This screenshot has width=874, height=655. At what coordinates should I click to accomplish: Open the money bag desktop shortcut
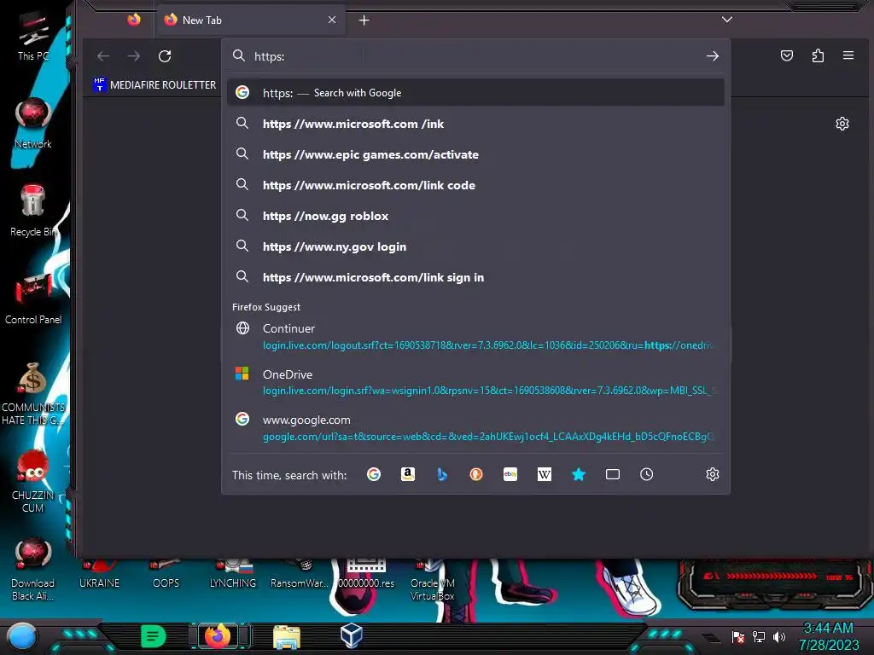(x=33, y=393)
